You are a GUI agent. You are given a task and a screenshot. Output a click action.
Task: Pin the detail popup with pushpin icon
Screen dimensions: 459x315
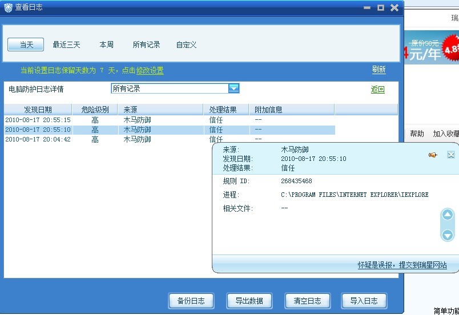tap(433, 155)
